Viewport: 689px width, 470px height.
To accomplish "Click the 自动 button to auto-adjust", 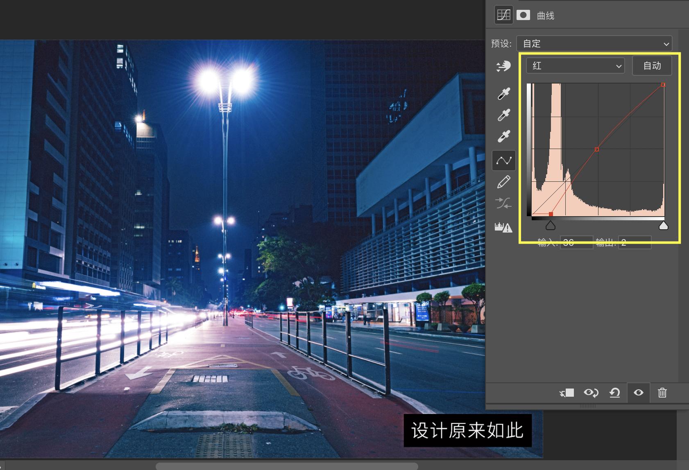I will [652, 66].
